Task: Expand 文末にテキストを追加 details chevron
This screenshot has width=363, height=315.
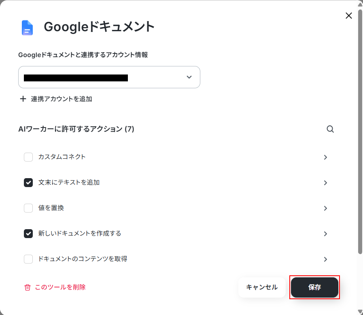Action: click(325, 183)
